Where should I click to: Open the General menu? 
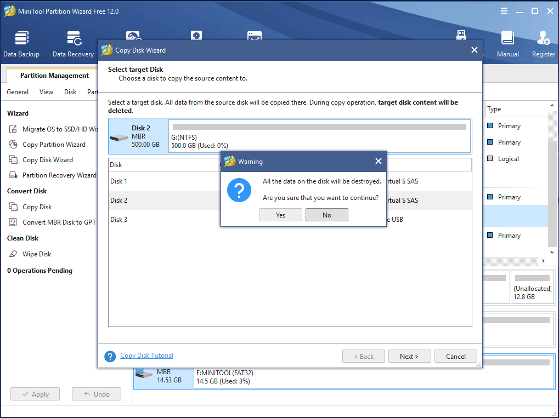(x=18, y=92)
